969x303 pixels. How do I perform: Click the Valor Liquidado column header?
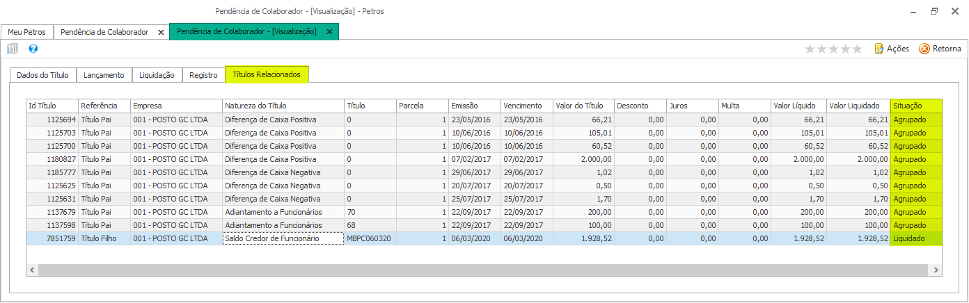coord(858,106)
